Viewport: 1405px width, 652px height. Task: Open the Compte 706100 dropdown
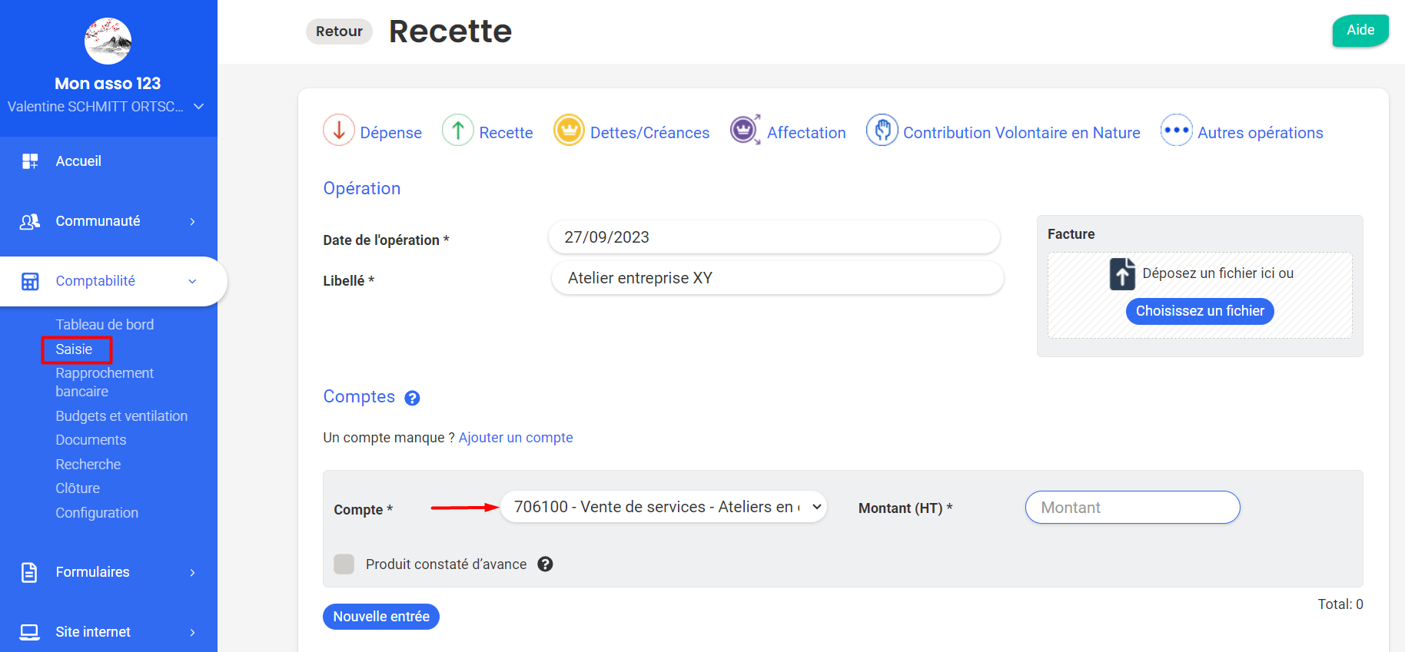[663, 507]
